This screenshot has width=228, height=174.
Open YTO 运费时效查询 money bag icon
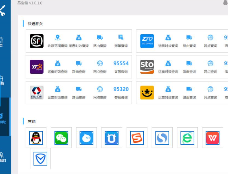[57, 63]
